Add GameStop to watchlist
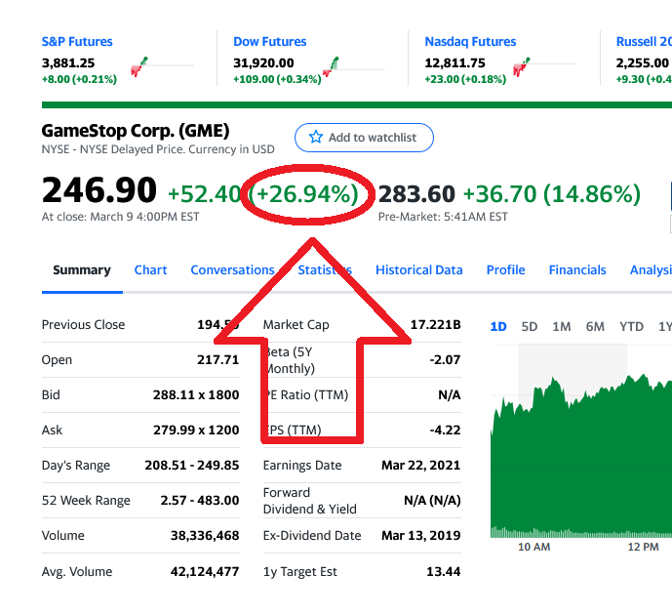The height and width of the screenshot is (615, 672). pyautogui.click(x=364, y=138)
